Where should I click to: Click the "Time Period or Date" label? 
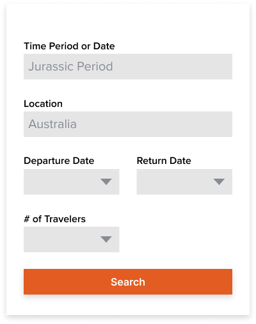[69, 46]
